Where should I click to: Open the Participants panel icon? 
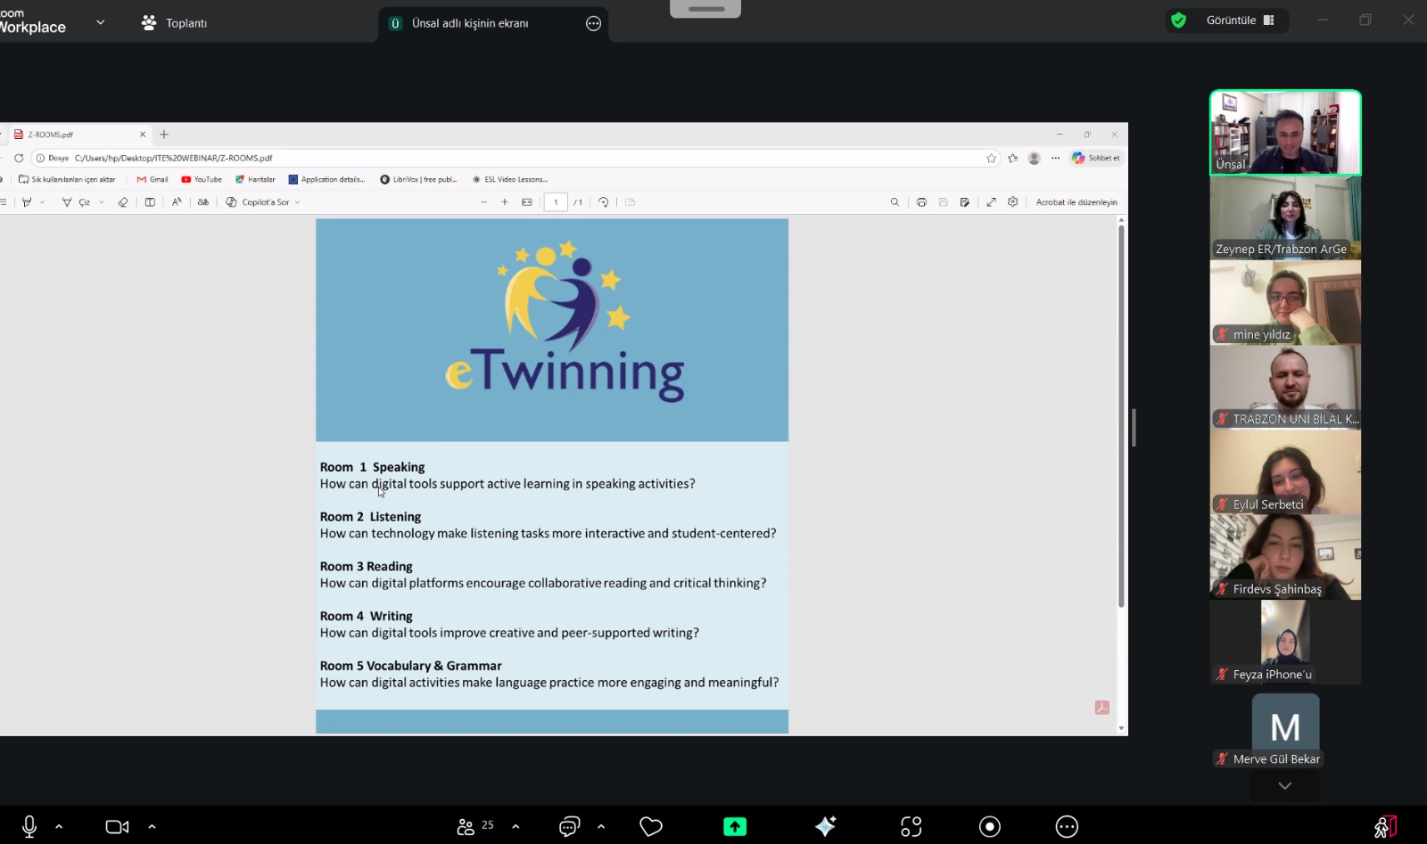coord(466,827)
